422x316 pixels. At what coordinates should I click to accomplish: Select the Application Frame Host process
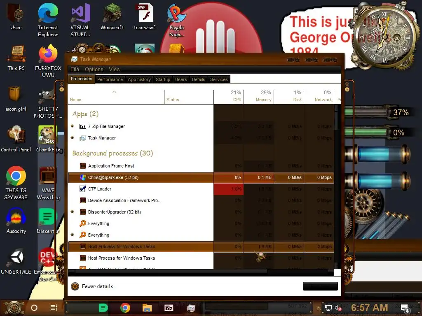point(201,166)
